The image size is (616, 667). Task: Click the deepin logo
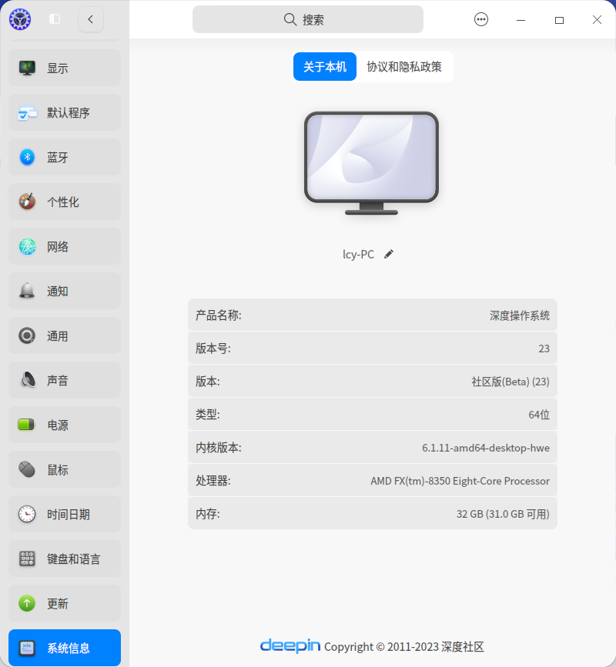(290, 645)
